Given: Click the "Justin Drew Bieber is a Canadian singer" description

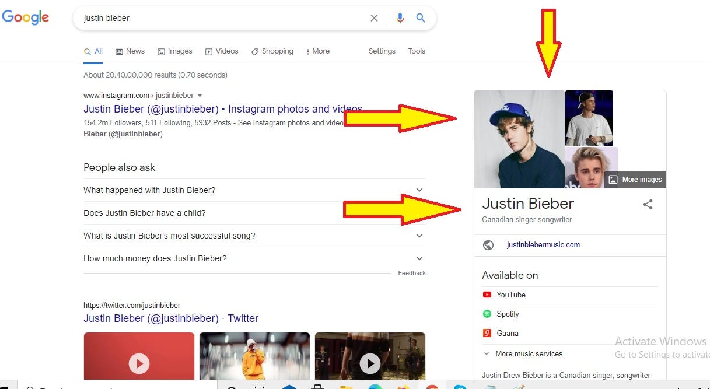Looking at the screenshot, I should [x=566, y=376].
